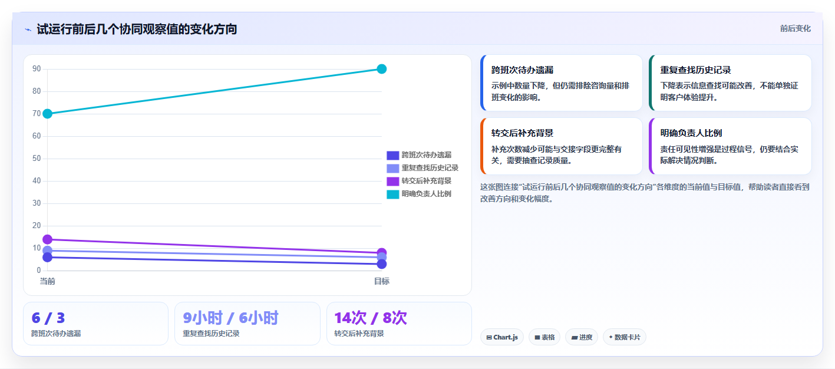Viewport: 835px width, 369px height.
Task: Click the 数据卡片 chip star icon
Action: (610, 337)
